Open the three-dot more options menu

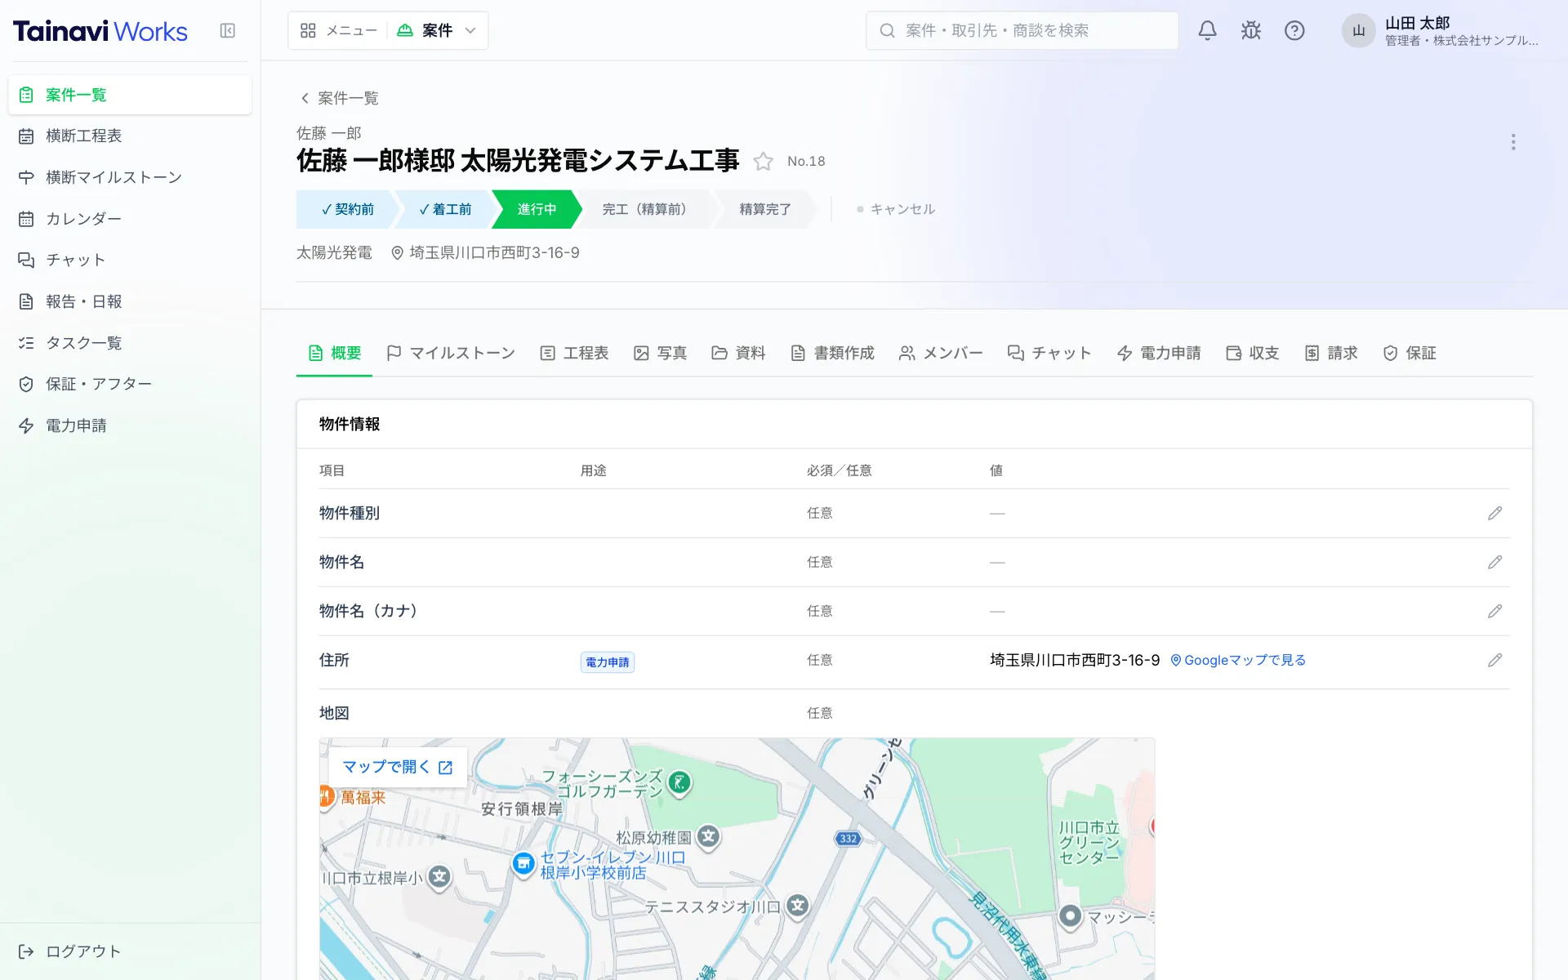point(1513,142)
